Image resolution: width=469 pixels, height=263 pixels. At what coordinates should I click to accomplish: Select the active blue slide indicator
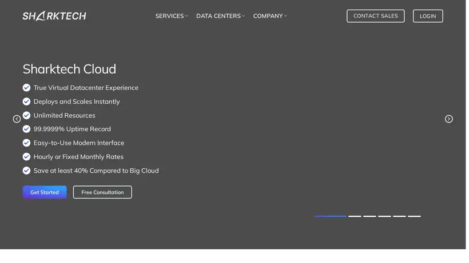pyautogui.click(x=330, y=216)
